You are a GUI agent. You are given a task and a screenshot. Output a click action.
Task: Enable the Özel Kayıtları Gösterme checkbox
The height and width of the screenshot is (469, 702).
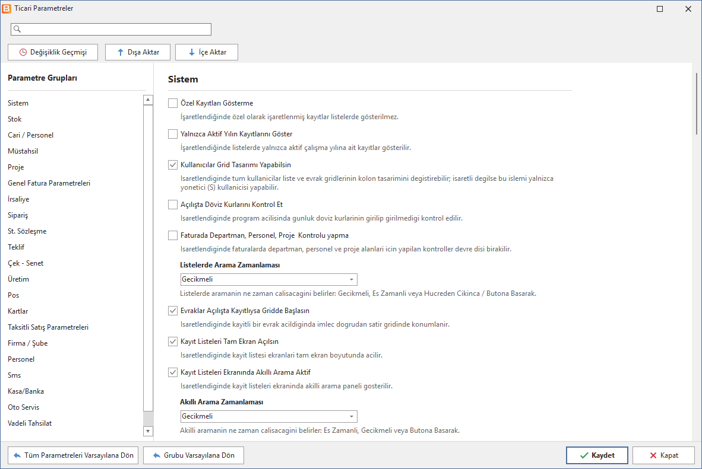pos(173,103)
